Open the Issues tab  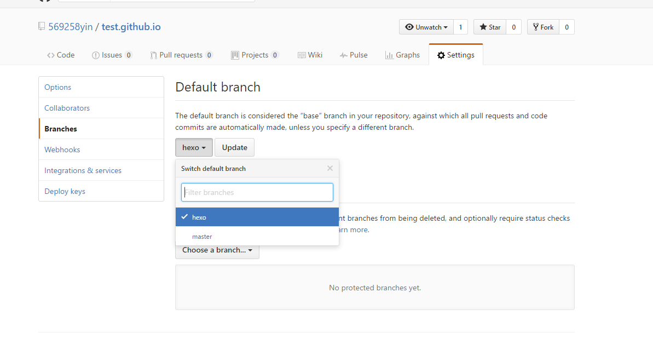click(x=112, y=55)
